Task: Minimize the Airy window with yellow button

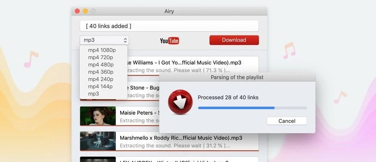Action: tap(85, 11)
